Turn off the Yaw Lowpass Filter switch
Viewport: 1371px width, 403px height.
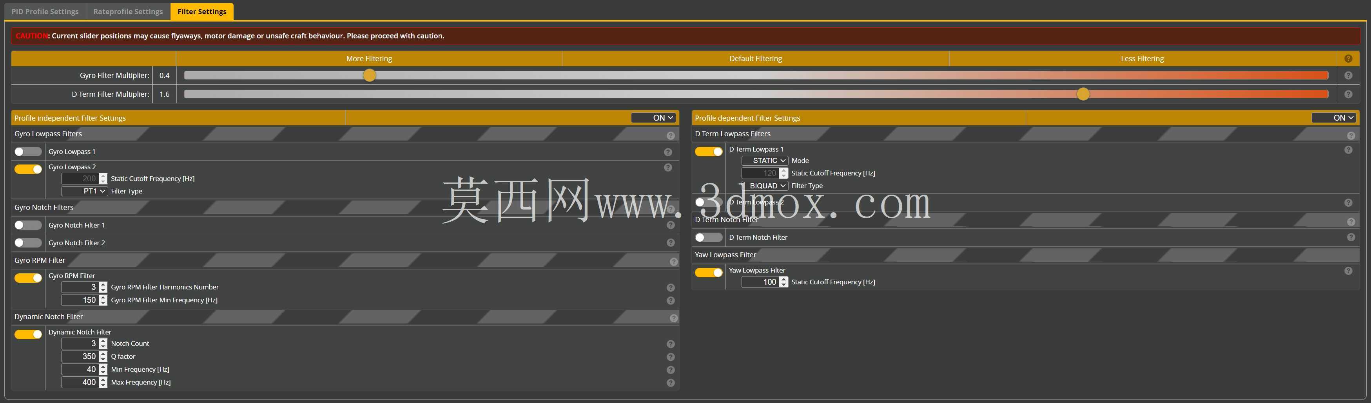pyautogui.click(x=708, y=272)
